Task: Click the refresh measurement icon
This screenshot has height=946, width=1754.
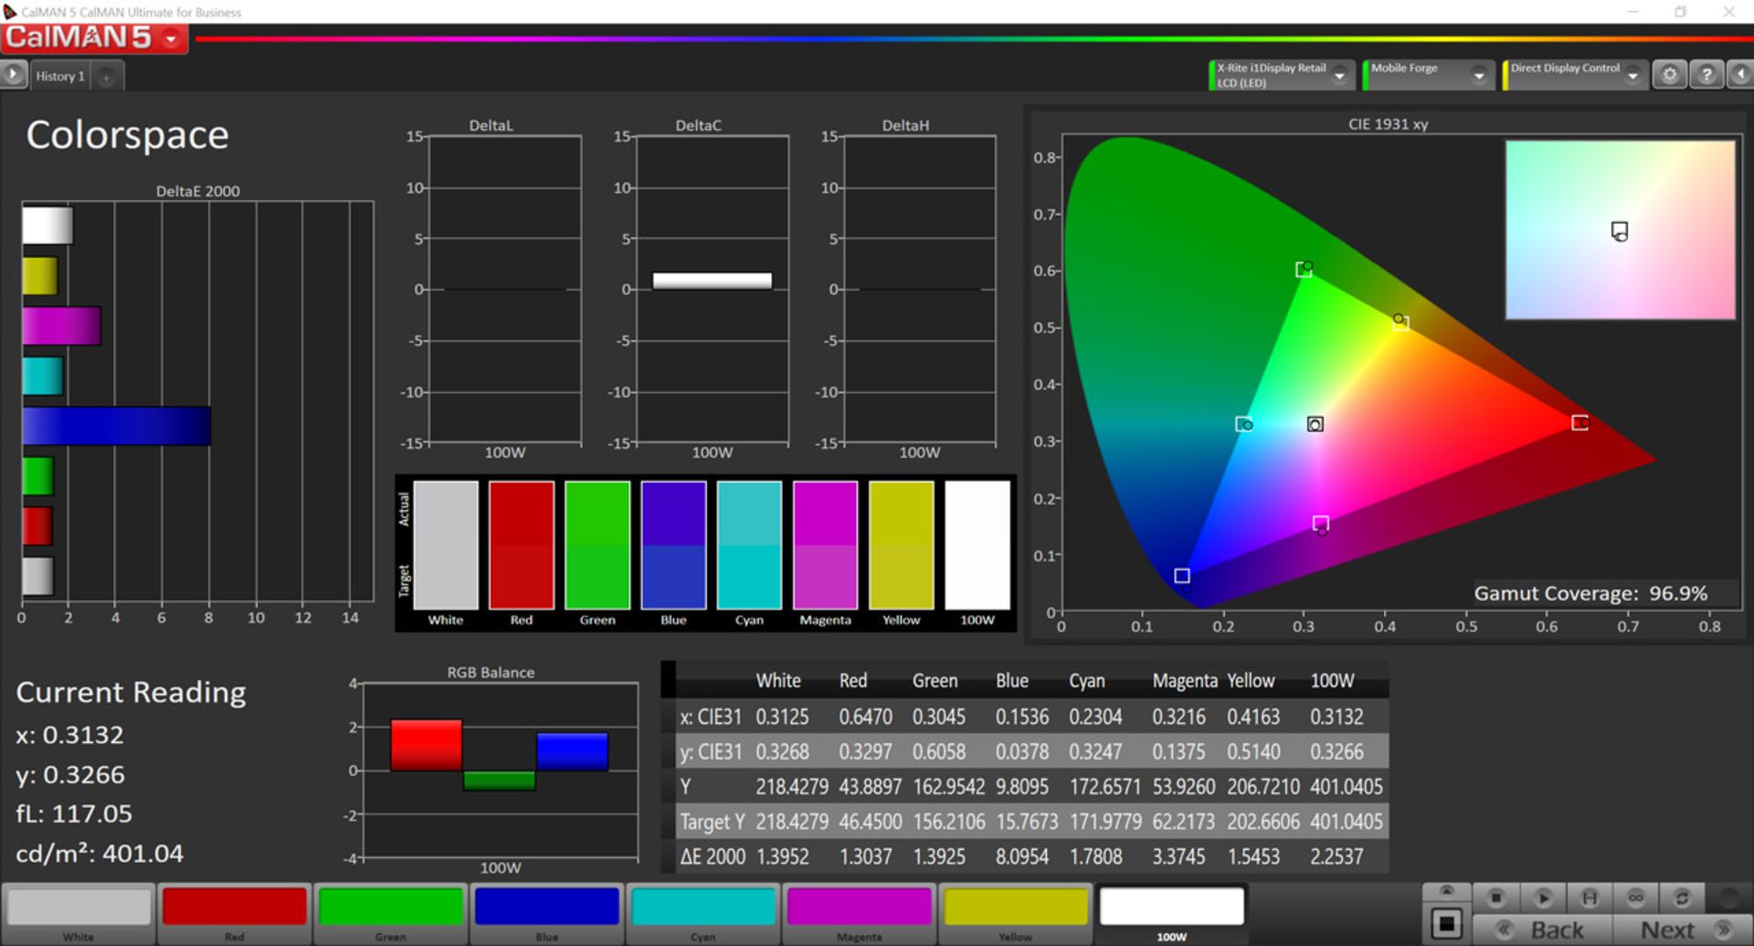Action: click(1682, 898)
